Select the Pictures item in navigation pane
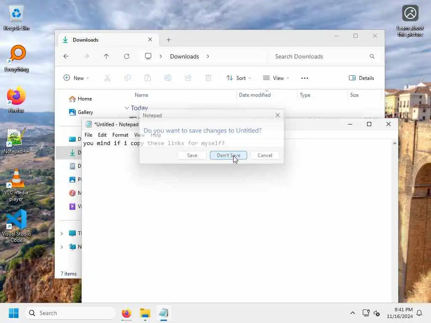 coord(75,179)
